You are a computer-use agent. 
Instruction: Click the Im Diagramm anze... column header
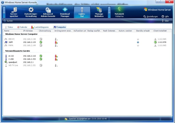[63, 31]
